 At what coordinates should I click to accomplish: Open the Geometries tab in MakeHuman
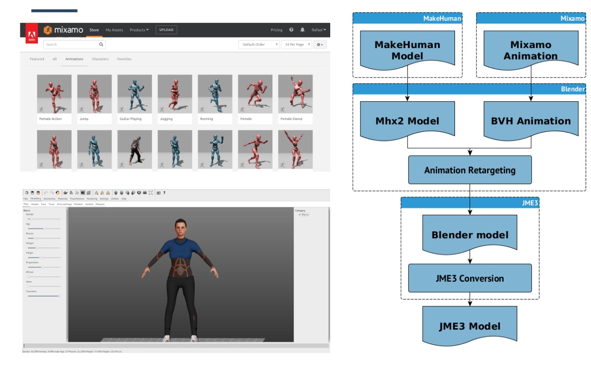50,199
